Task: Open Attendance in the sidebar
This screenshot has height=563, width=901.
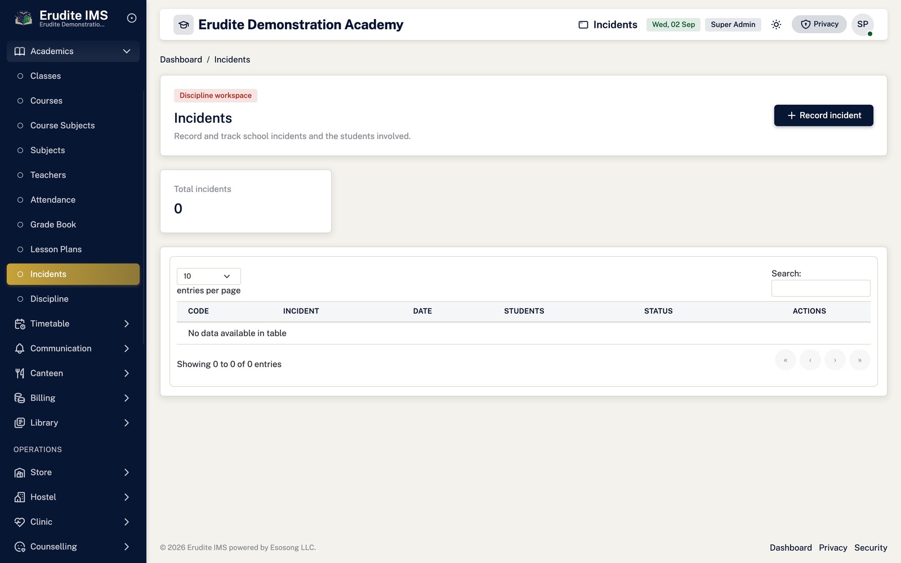Action: tap(73, 200)
